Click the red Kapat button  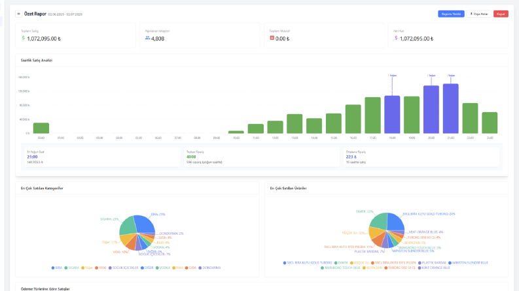(501, 14)
